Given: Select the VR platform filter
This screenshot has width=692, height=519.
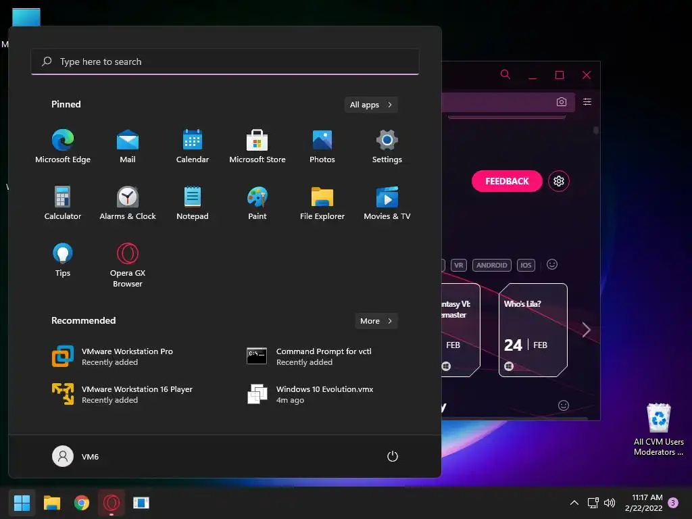Looking at the screenshot, I should 459,265.
